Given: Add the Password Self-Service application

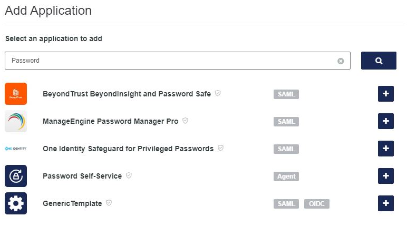Looking at the screenshot, I should coord(386,176).
